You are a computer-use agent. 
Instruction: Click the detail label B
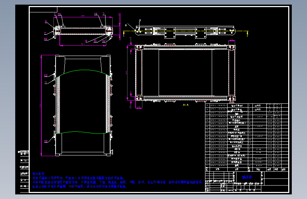[x=126, y=25]
